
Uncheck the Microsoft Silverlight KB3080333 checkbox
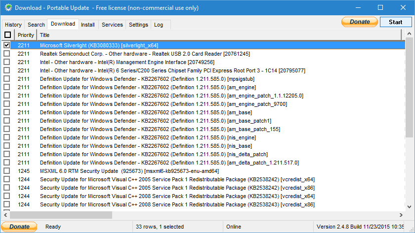pos(7,45)
